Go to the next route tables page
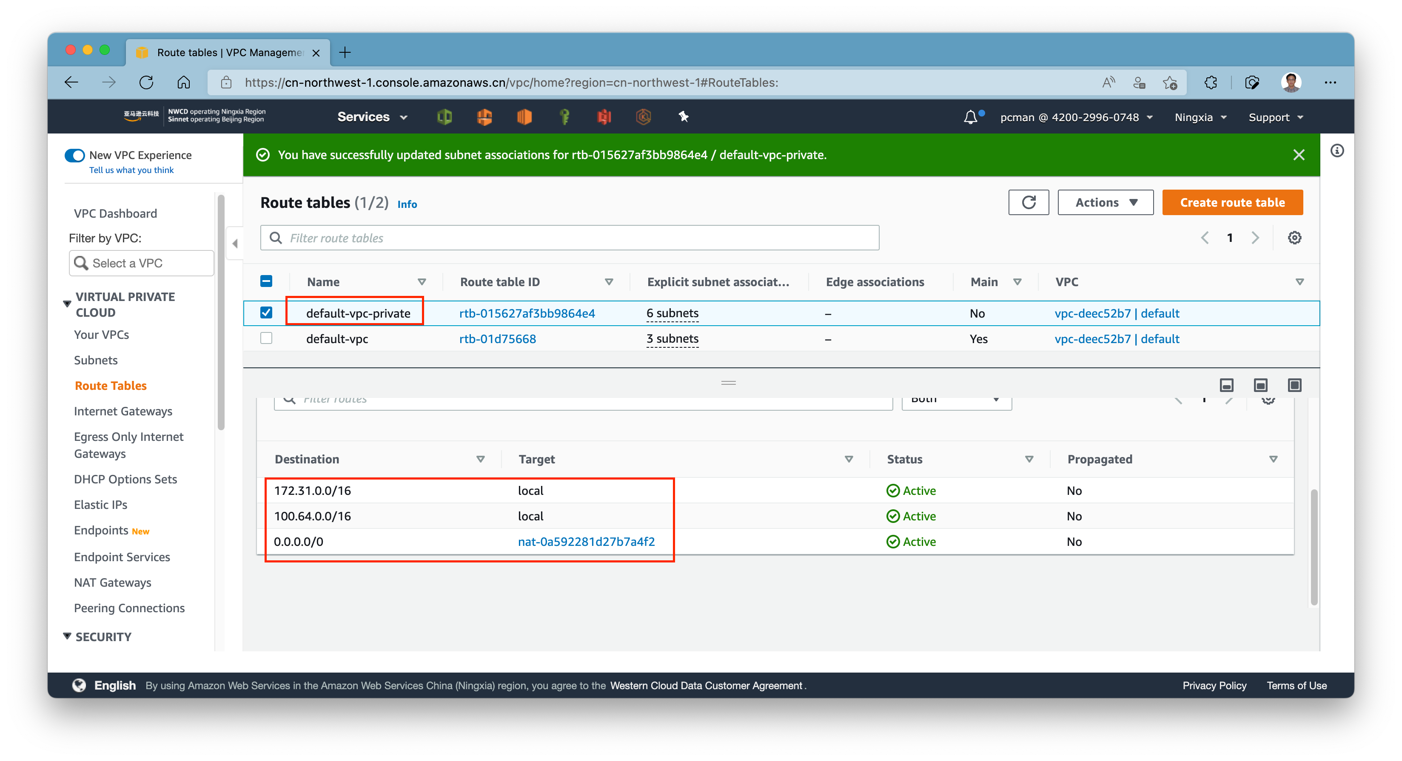Viewport: 1402px width, 761px height. (1255, 238)
